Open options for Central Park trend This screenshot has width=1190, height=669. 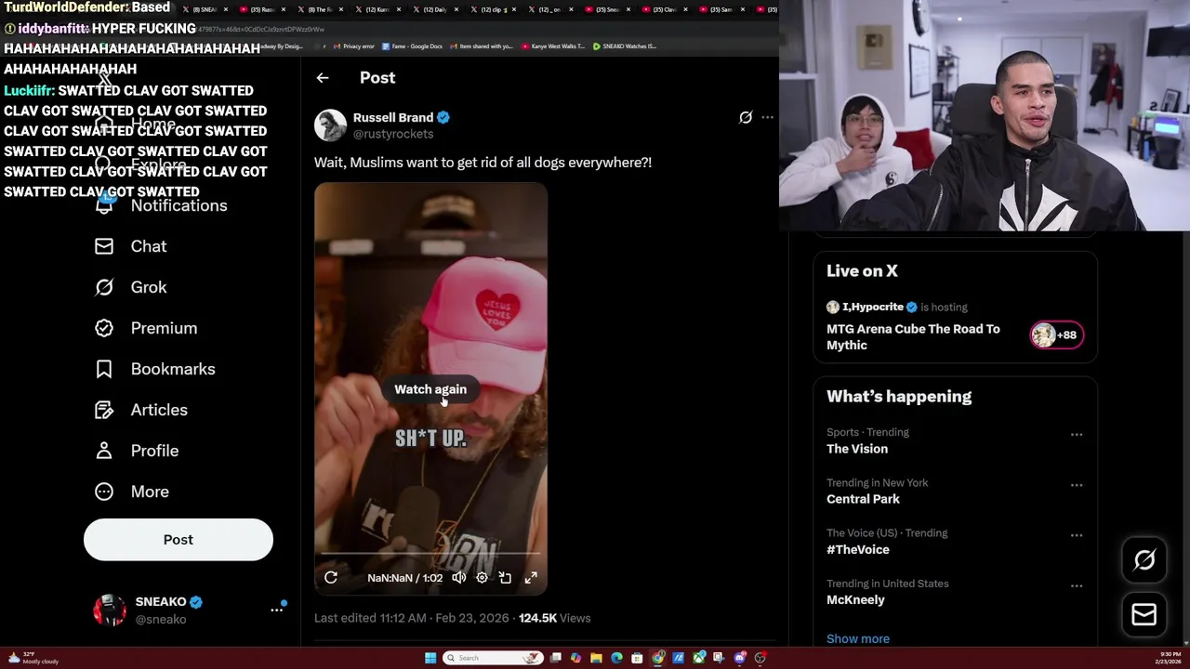pos(1077,485)
